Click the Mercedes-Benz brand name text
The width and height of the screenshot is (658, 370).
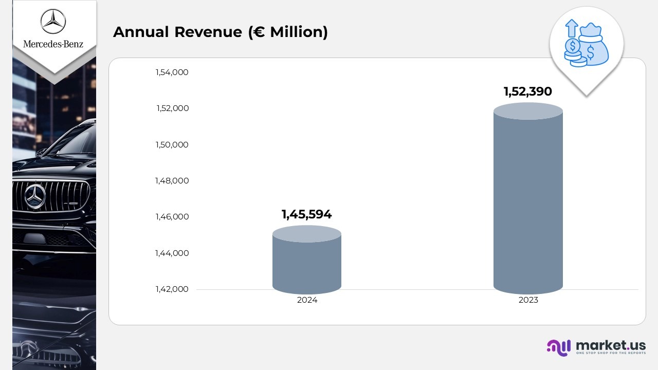pos(53,44)
